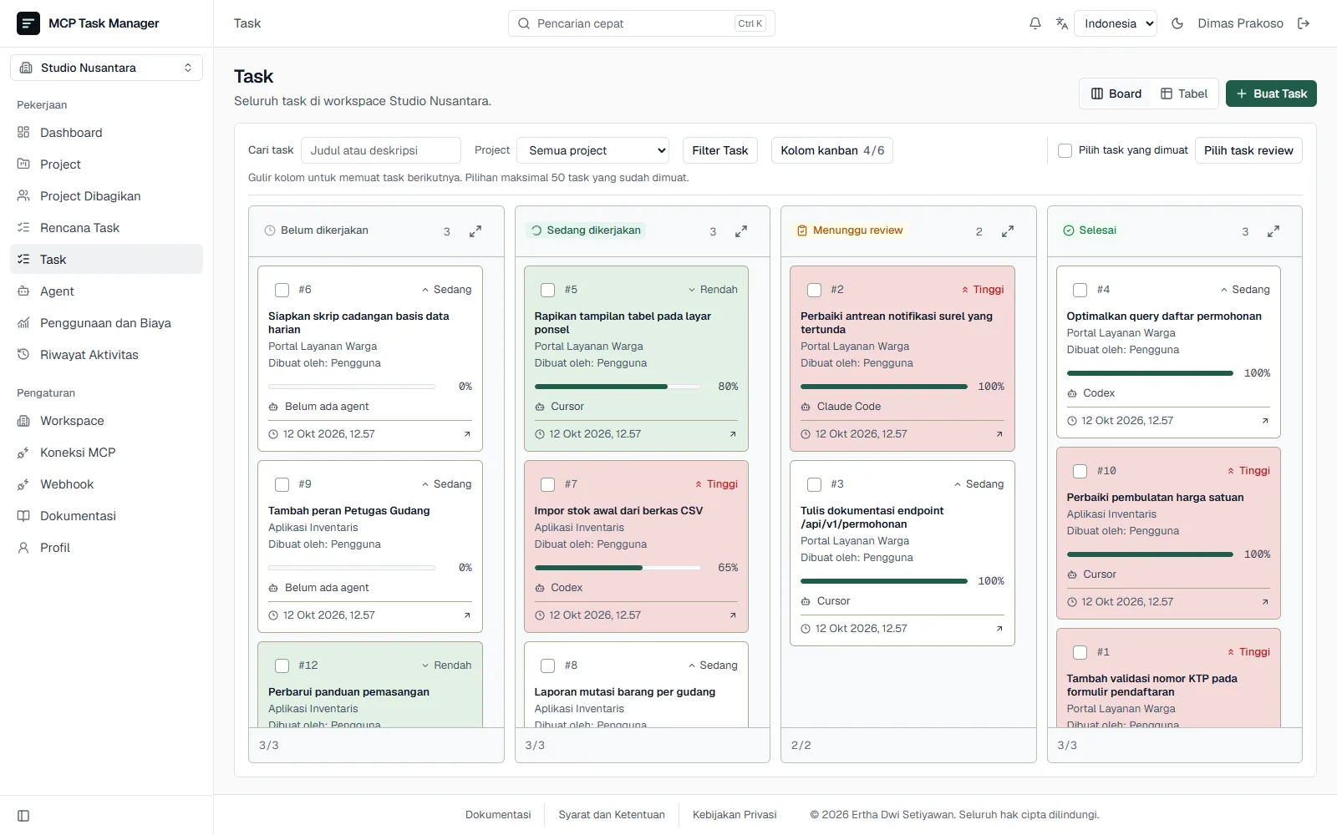Open Kebijakan Privasi footer link
This screenshot has height=835, width=1337.
(x=735, y=815)
